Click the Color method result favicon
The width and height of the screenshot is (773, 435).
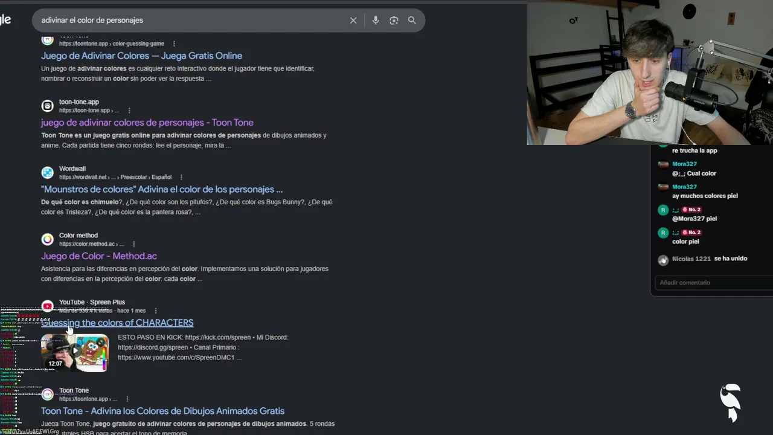click(x=47, y=239)
